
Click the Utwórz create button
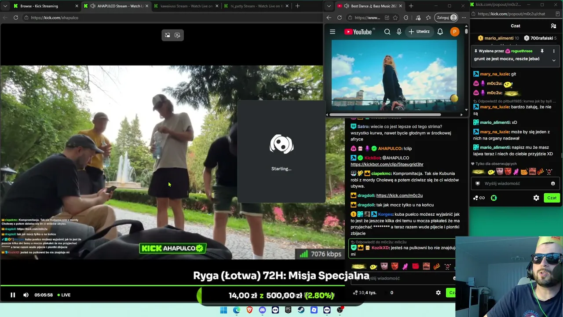pyautogui.click(x=419, y=32)
